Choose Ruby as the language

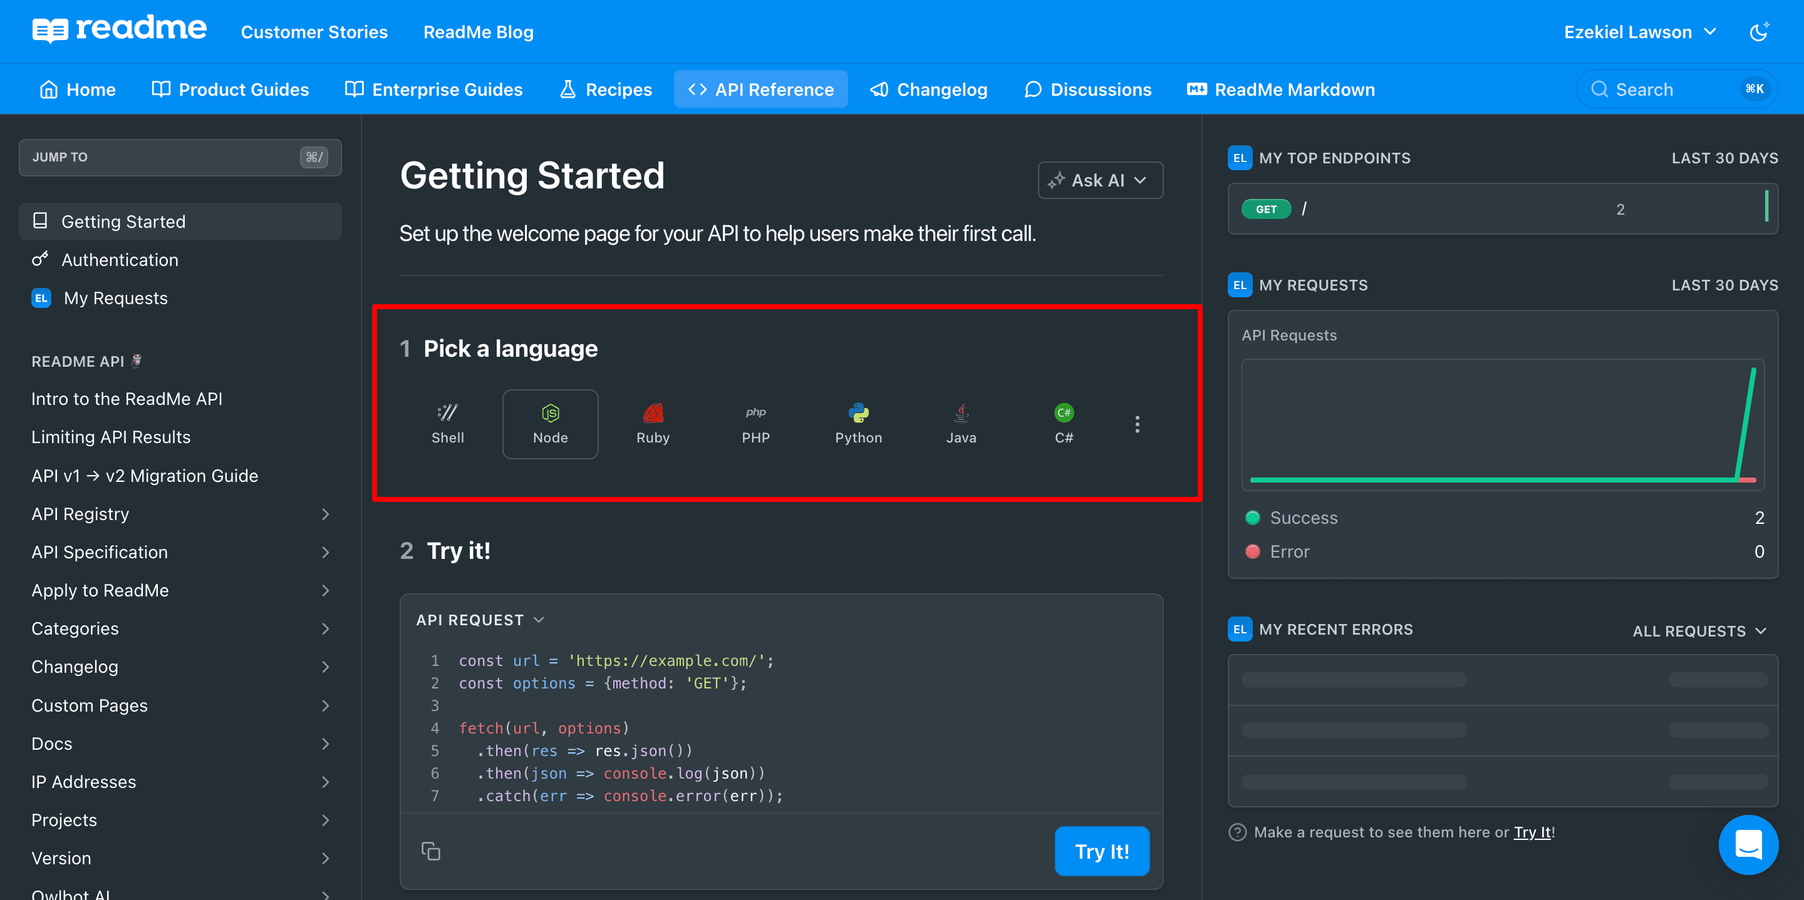point(653,424)
